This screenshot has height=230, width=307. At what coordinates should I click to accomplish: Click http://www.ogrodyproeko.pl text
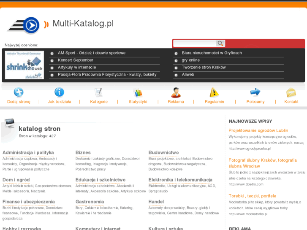point(250,149)
